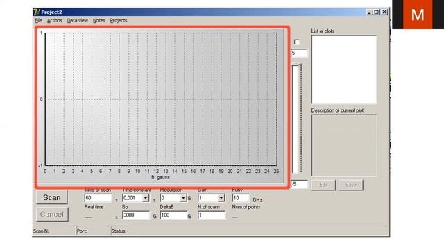This screenshot has width=444, height=250.
Task: Click the plot graph area
Action: pyautogui.click(x=161, y=99)
